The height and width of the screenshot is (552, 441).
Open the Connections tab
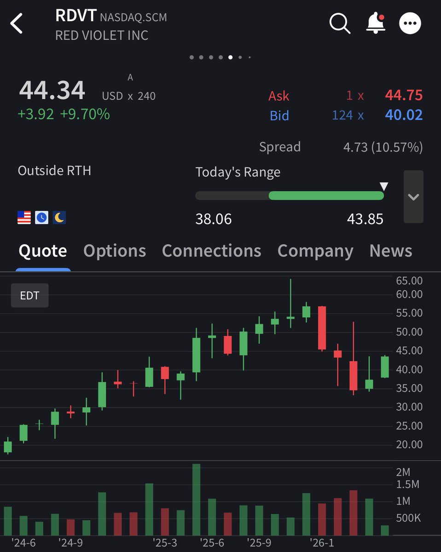[211, 251]
